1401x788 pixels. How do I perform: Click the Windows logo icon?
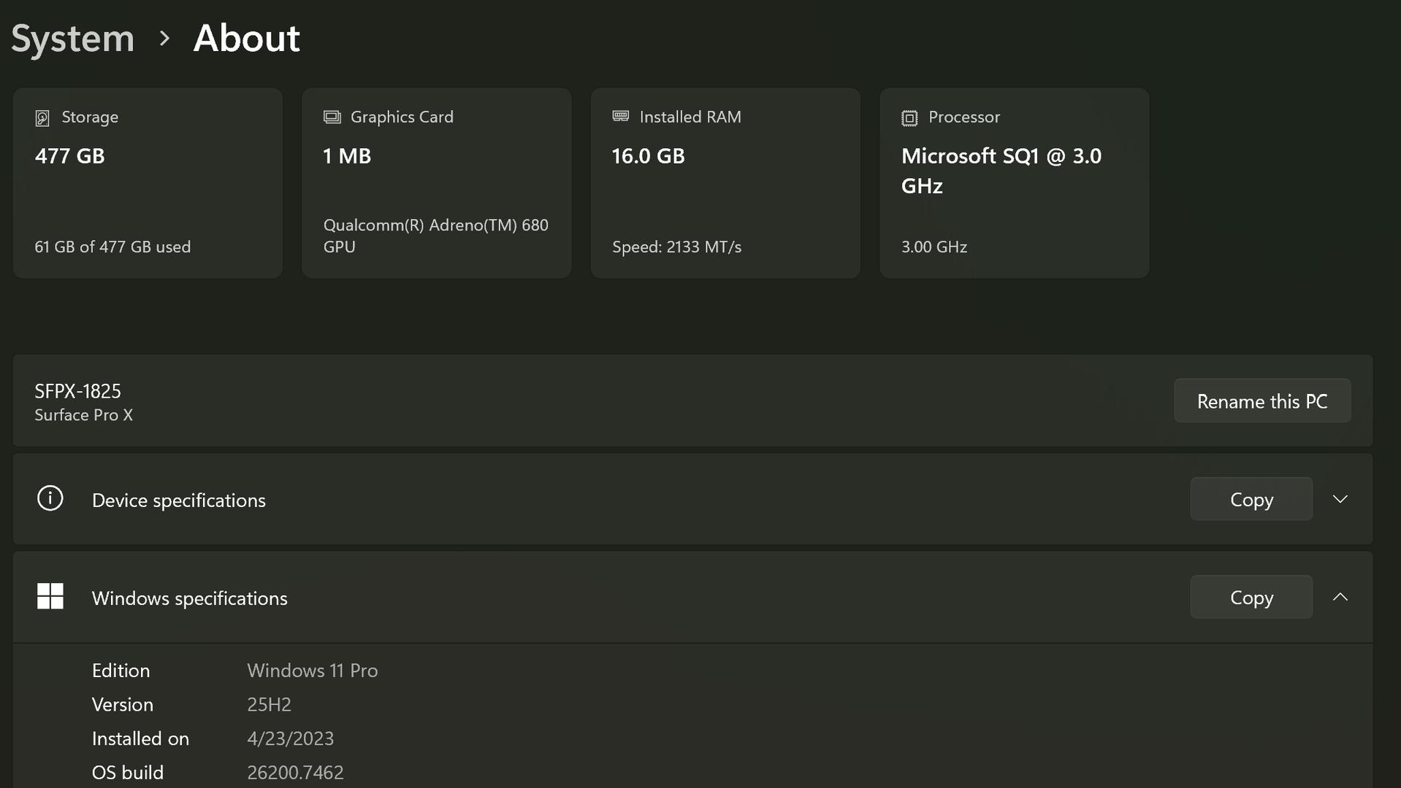coord(50,597)
